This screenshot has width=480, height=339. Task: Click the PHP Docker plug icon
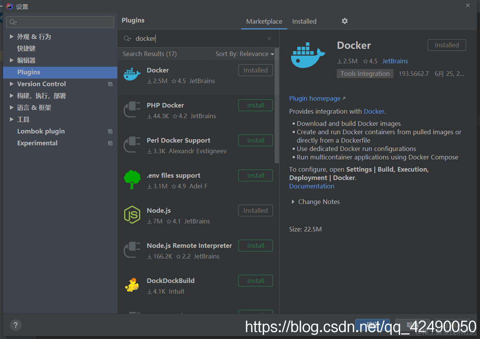click(x=132, y=109)
